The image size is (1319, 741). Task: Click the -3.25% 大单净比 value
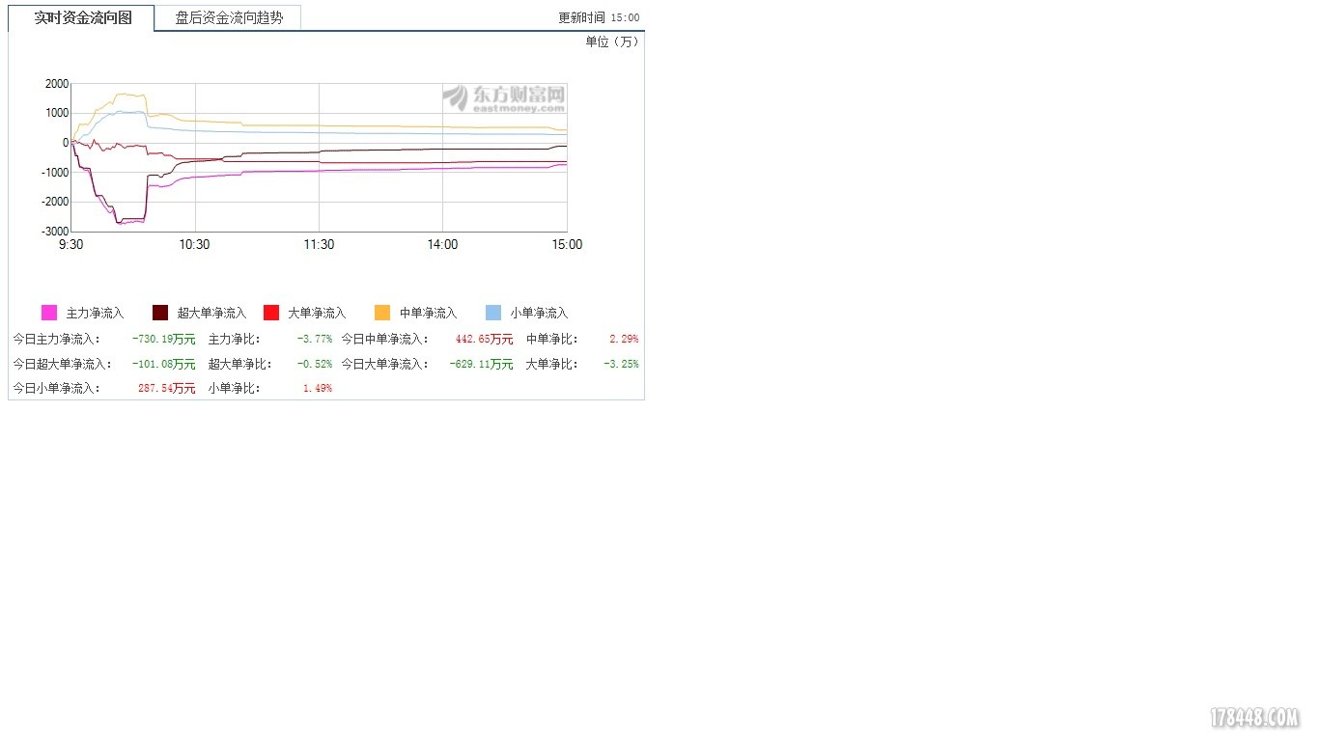pyautogui.click(x=621, y=365)
